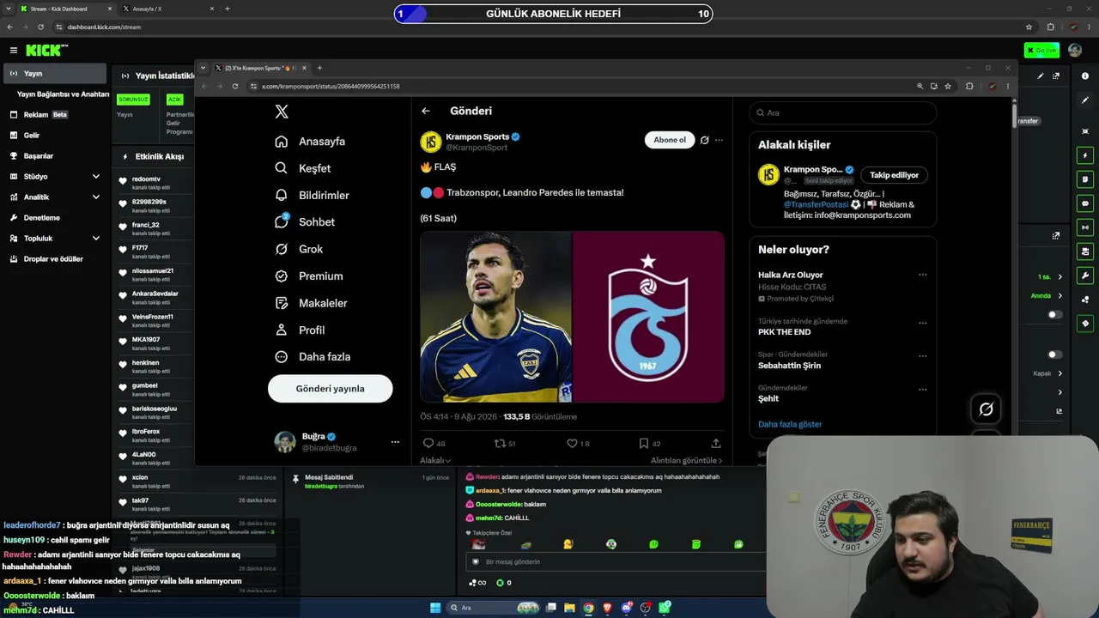Open the Kapalı setting chevron
1099x618 pixels.
tap(1060, 373)
